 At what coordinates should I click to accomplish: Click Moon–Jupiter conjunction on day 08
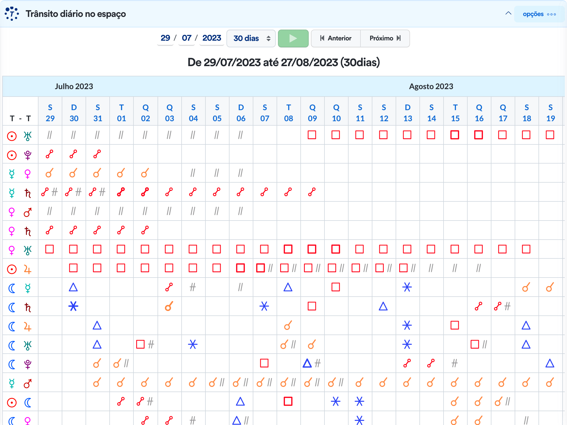pyautogui.click(x=288, y=325)
